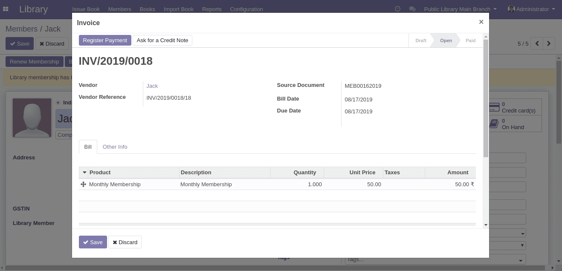Click the Administrator avatar icon
This screenshot has width=562, height=271.
511,9
